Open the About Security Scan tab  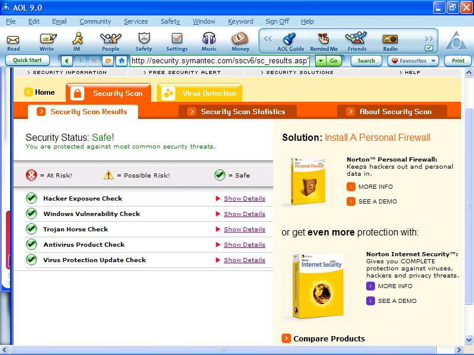coord(392,112)
